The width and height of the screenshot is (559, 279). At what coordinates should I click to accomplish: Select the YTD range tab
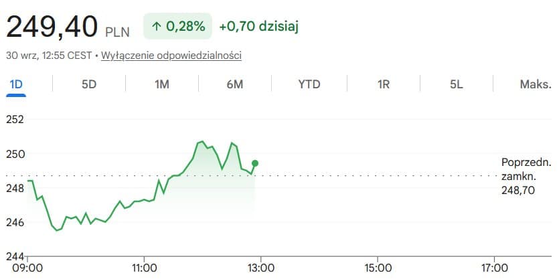point(309,85)
